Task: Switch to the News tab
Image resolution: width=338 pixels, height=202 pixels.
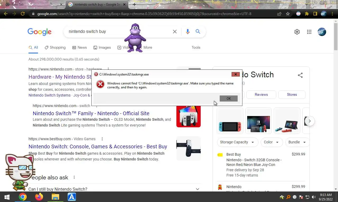Action: pos(79,48)
